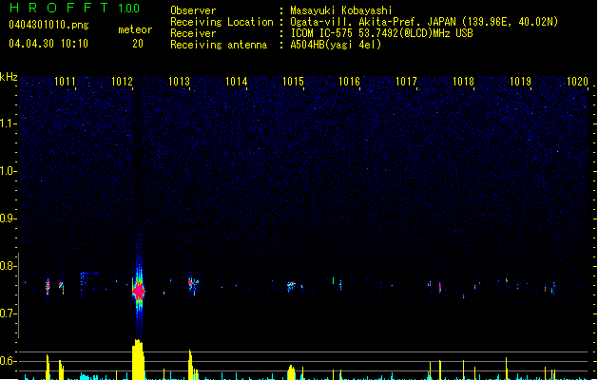Click the Observer label
The width and height of the screenshot is (598, 380).
coord(193,10)
